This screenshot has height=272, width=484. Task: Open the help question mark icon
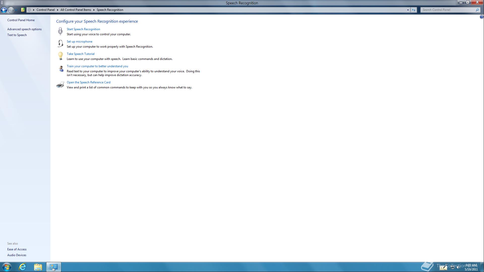[x=481, y=17]
